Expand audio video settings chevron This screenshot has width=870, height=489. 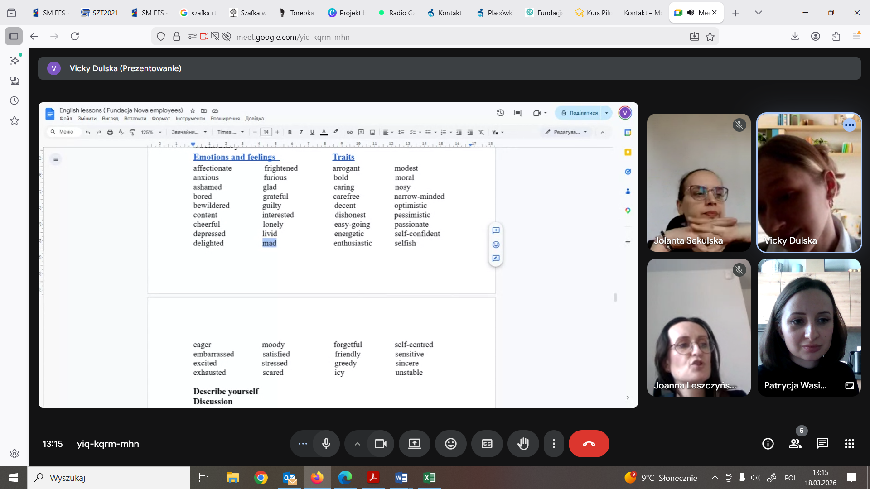(x=357, y=444)
